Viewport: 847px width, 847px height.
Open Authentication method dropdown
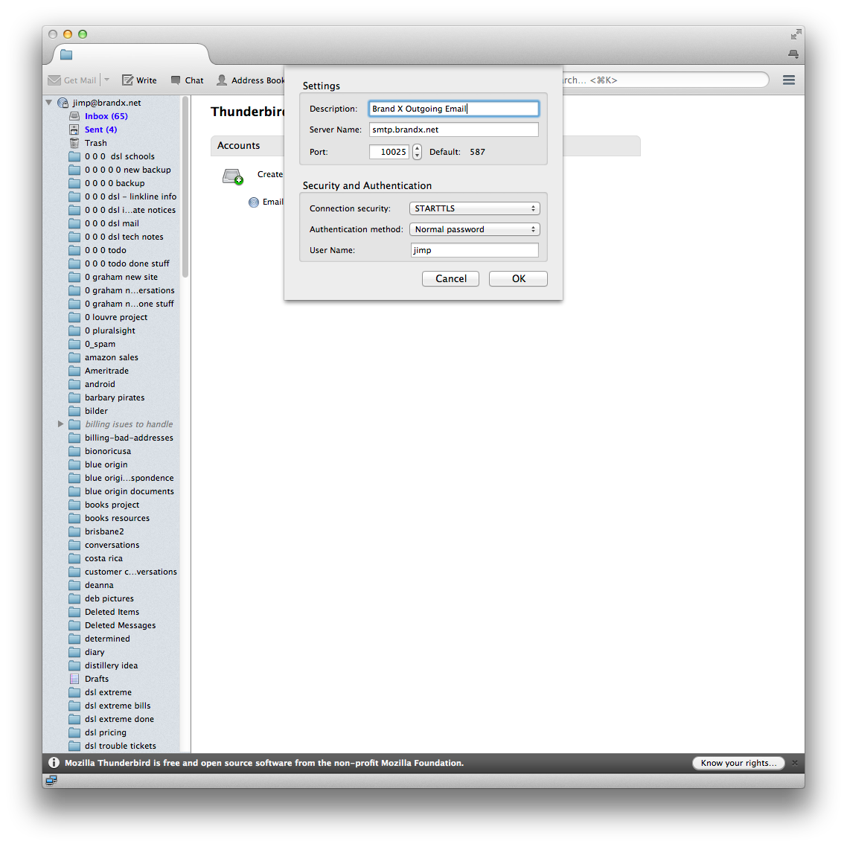475,229
